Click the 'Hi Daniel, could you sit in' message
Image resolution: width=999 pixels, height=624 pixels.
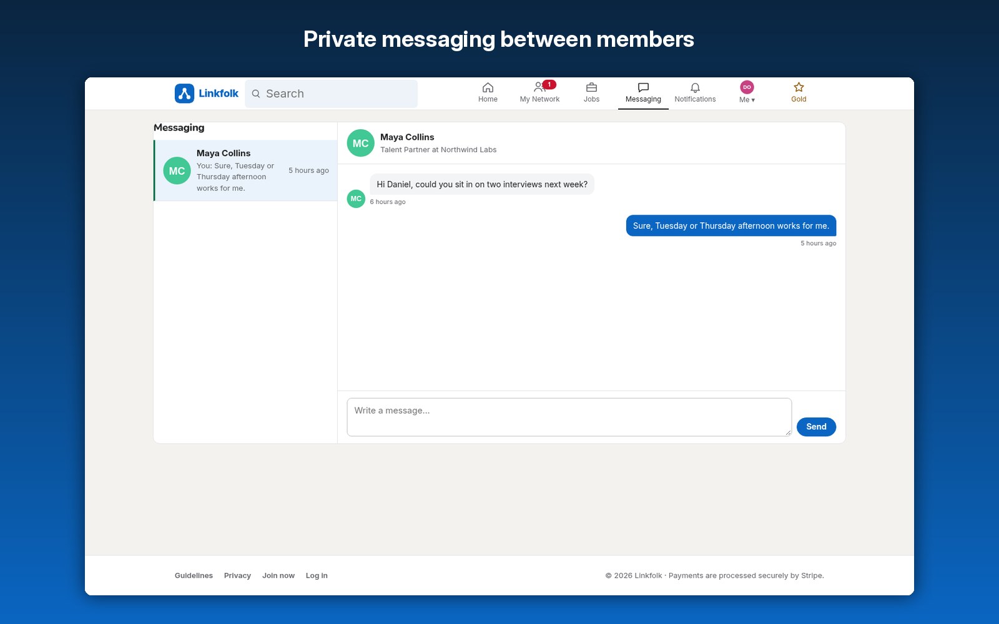point(482,184)
